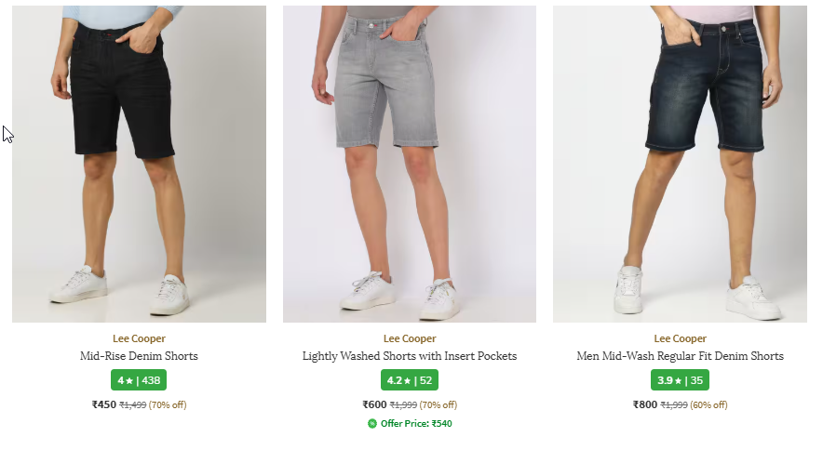Click Lee Cooper brand above Men Mid-Wash shorts
Image resolution: width=823 pixels, height=450 pixels.
680,338
